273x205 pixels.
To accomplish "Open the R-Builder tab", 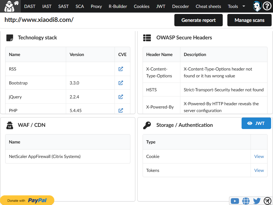I will (118, 7).
